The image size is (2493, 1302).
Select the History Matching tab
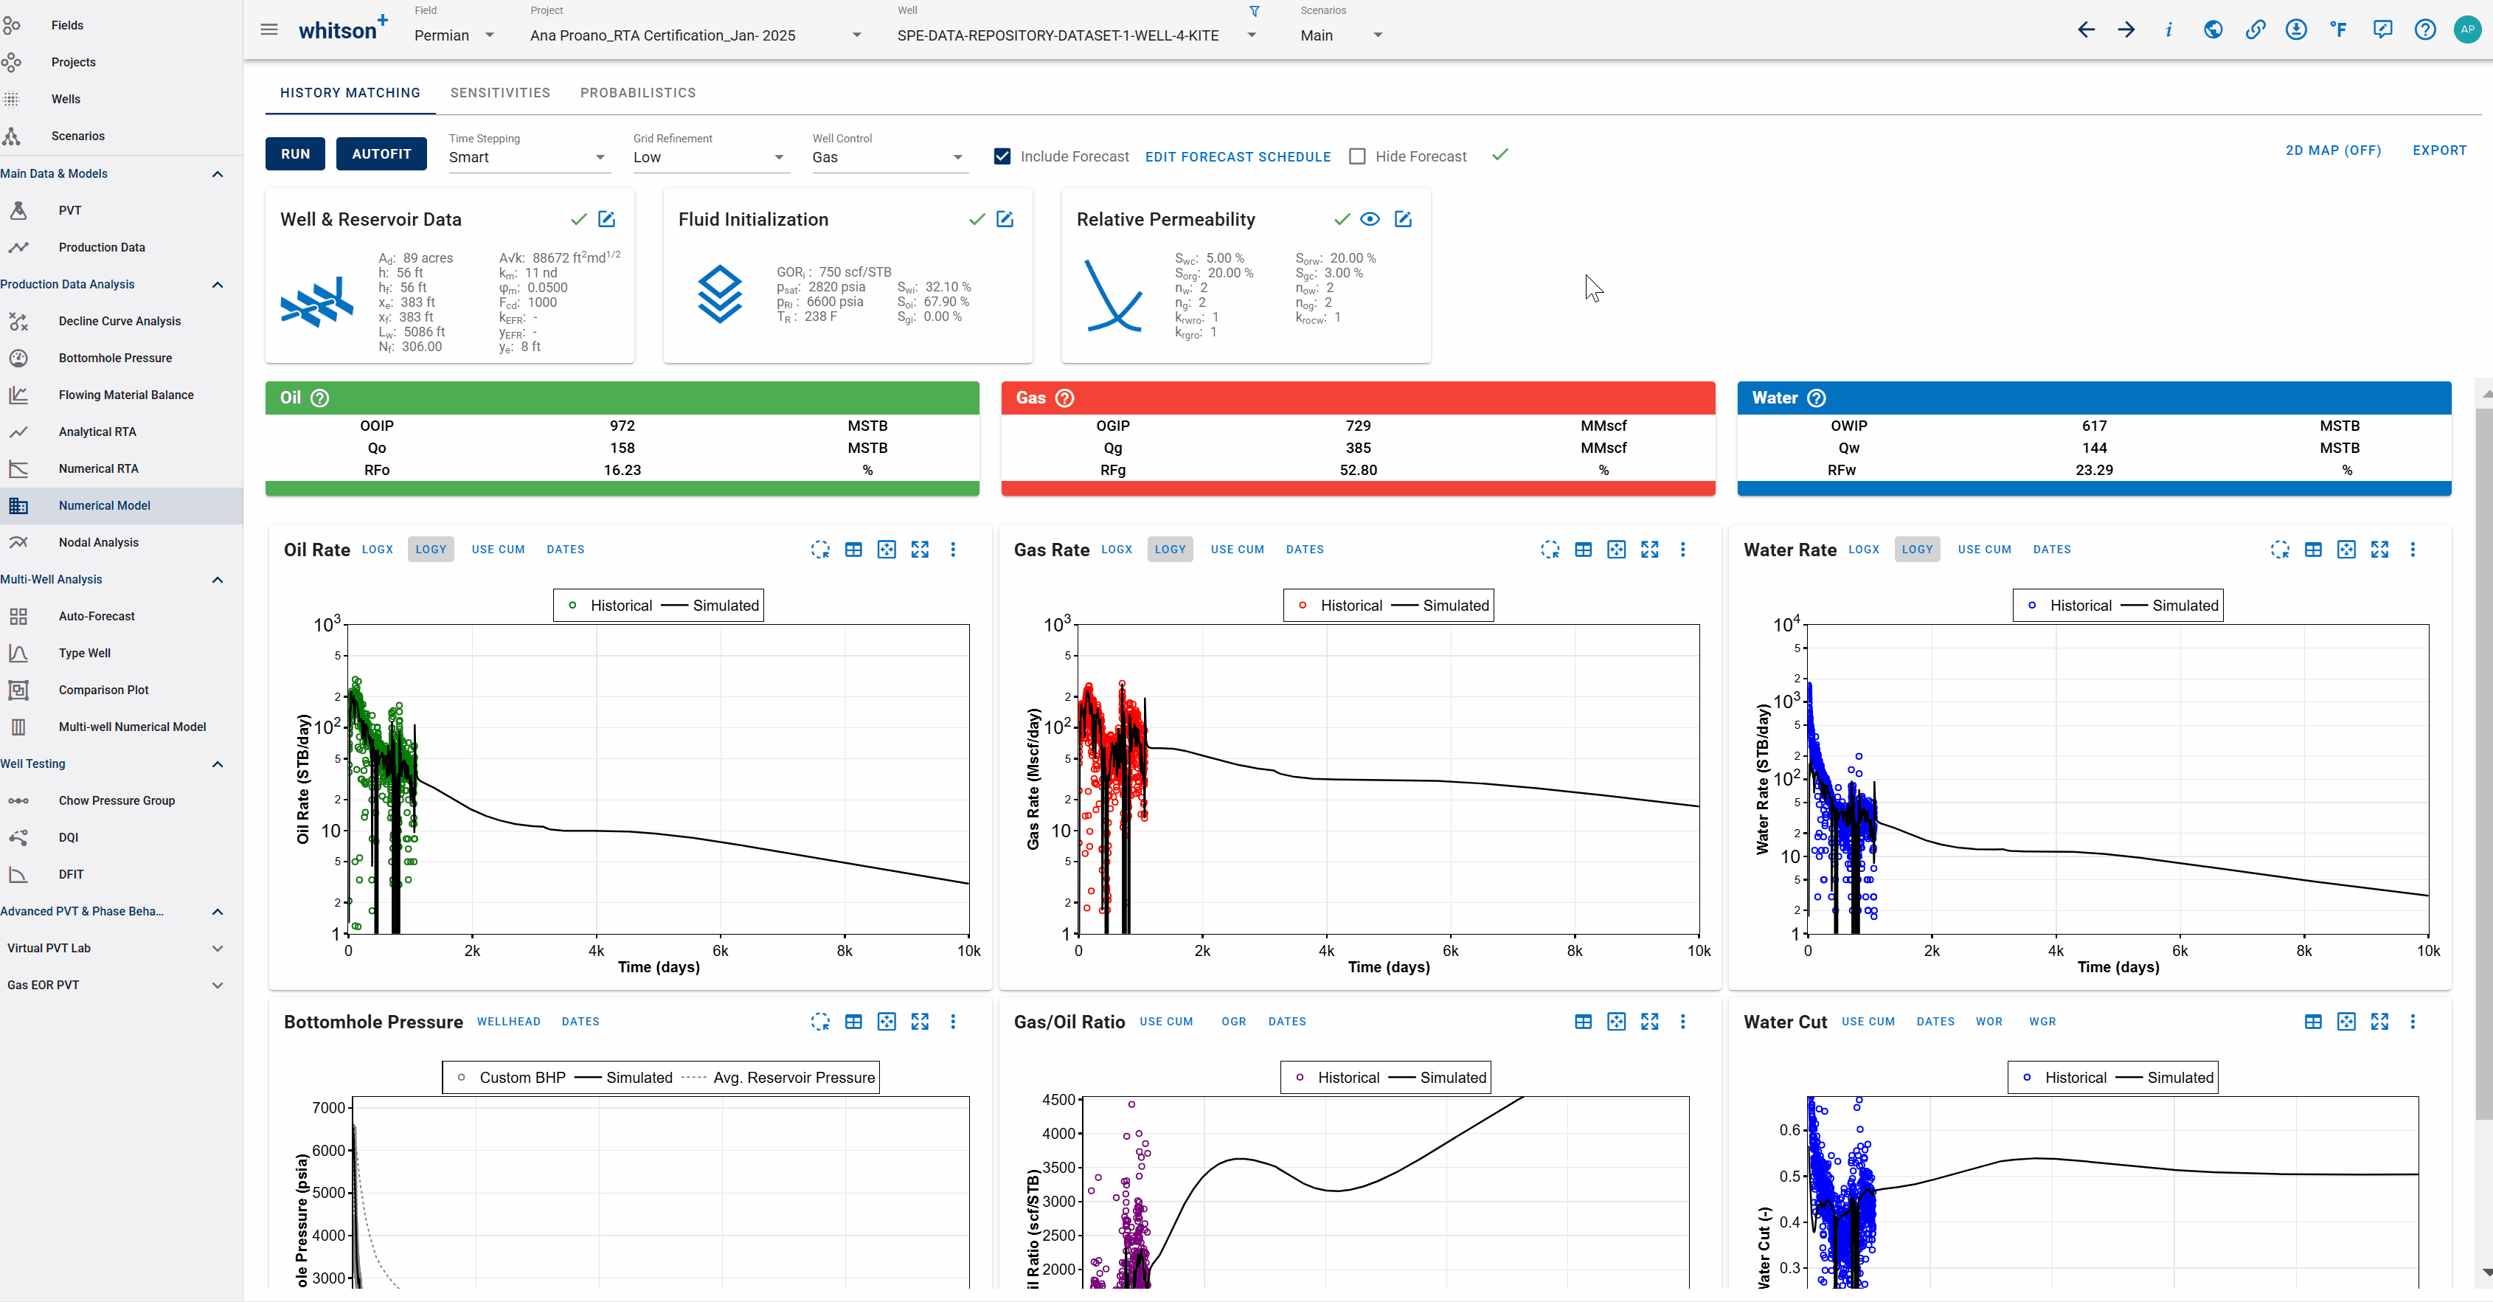(350, 93)
